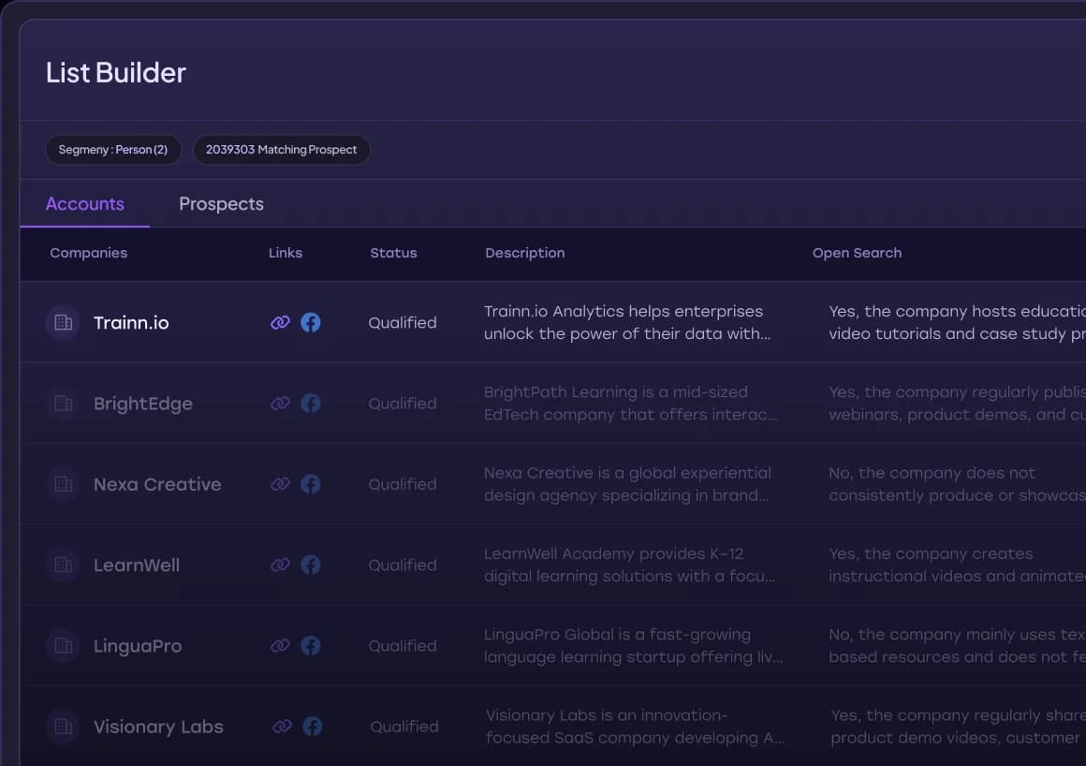
Task: Click the Trainn.io company building icon
Action: coord(63,322)
